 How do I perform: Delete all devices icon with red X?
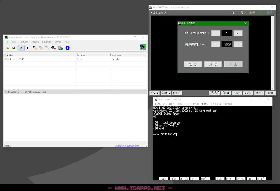pyautogui.click(x=54, y=48)
